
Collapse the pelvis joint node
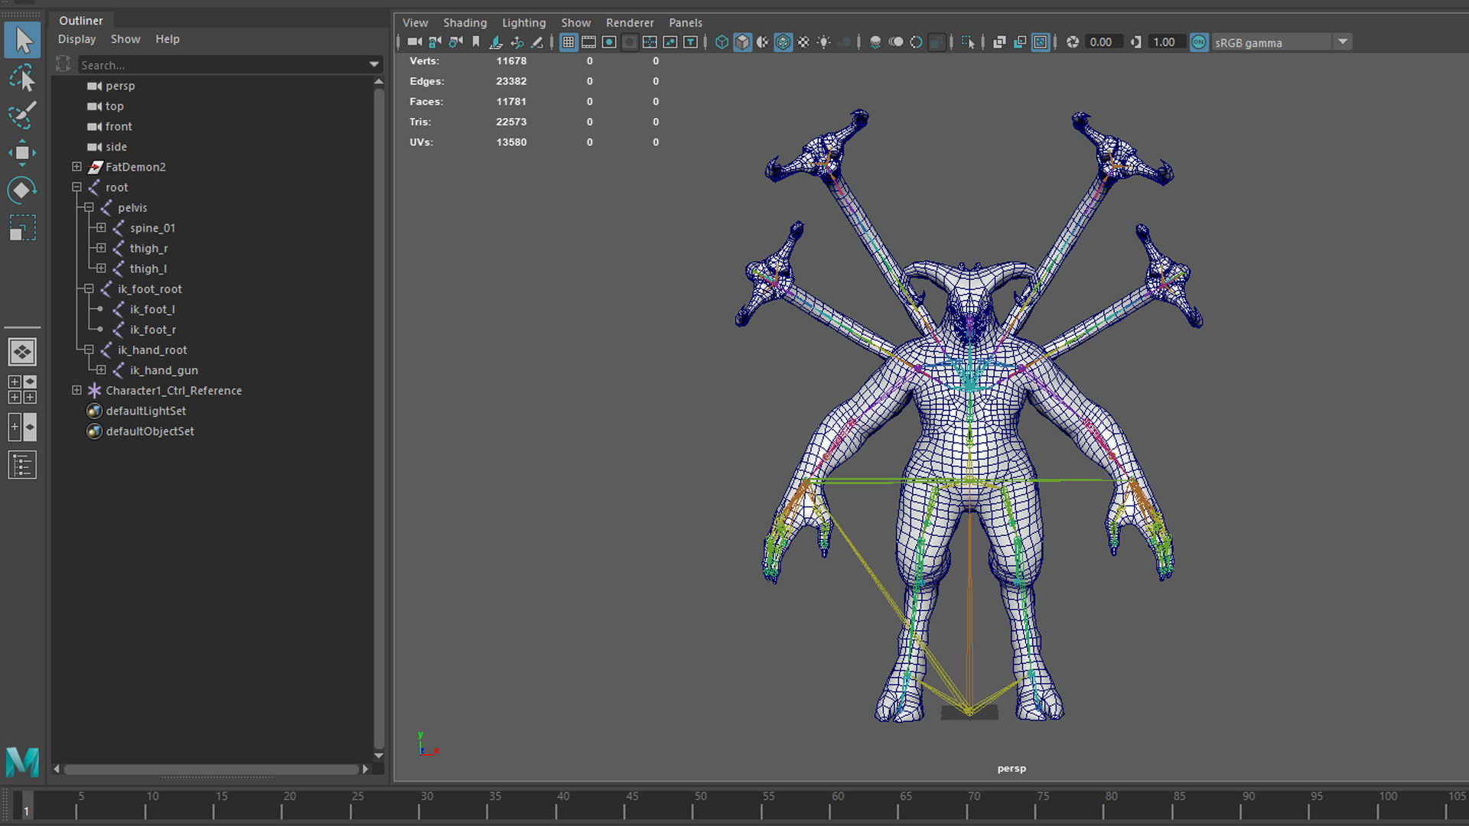(89, 207)
